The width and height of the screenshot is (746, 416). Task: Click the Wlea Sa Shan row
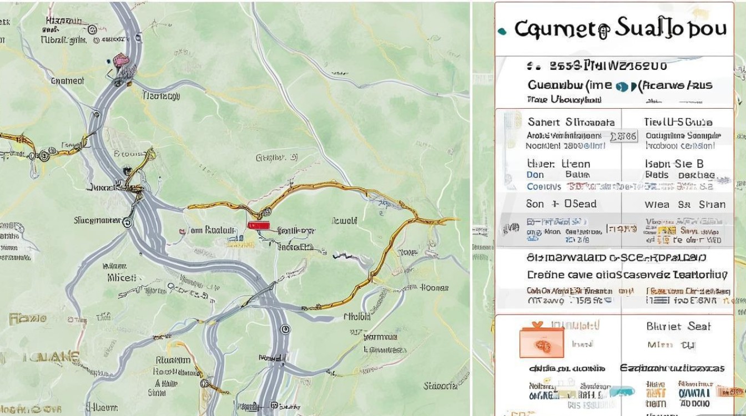point(685,204)
